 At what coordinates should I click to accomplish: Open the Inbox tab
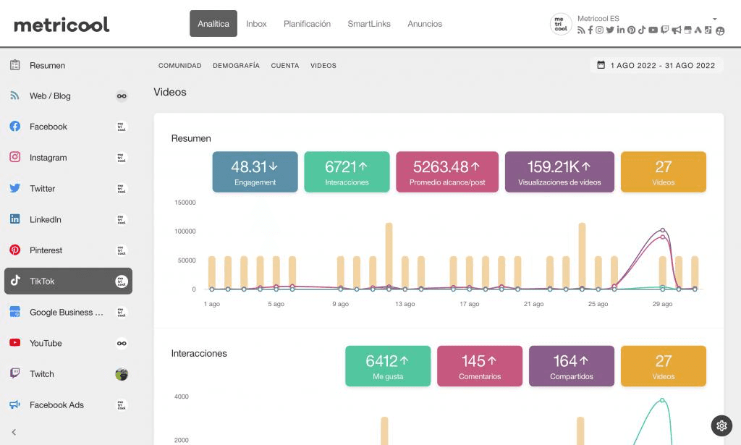[256, 24]
